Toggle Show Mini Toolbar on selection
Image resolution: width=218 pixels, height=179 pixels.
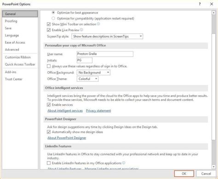49,24
